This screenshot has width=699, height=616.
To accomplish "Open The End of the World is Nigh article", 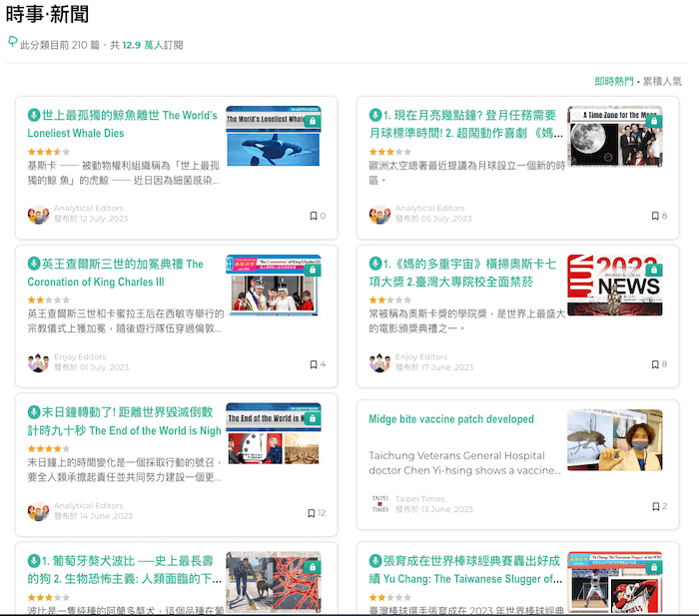I will pyautogui.click(x=122, y=421).
